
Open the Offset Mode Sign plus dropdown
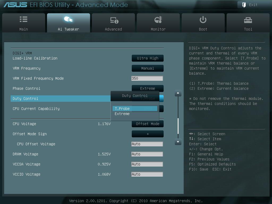[x=148, y=134]
